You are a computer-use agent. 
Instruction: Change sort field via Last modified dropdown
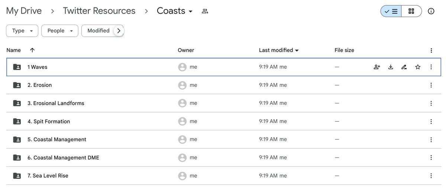point(279,50)
